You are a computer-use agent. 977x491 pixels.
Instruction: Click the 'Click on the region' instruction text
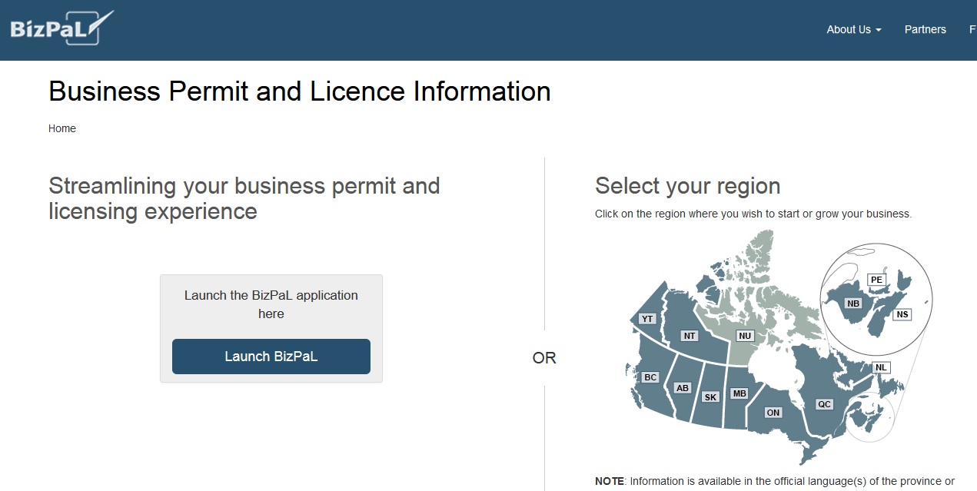click(753, 214)
